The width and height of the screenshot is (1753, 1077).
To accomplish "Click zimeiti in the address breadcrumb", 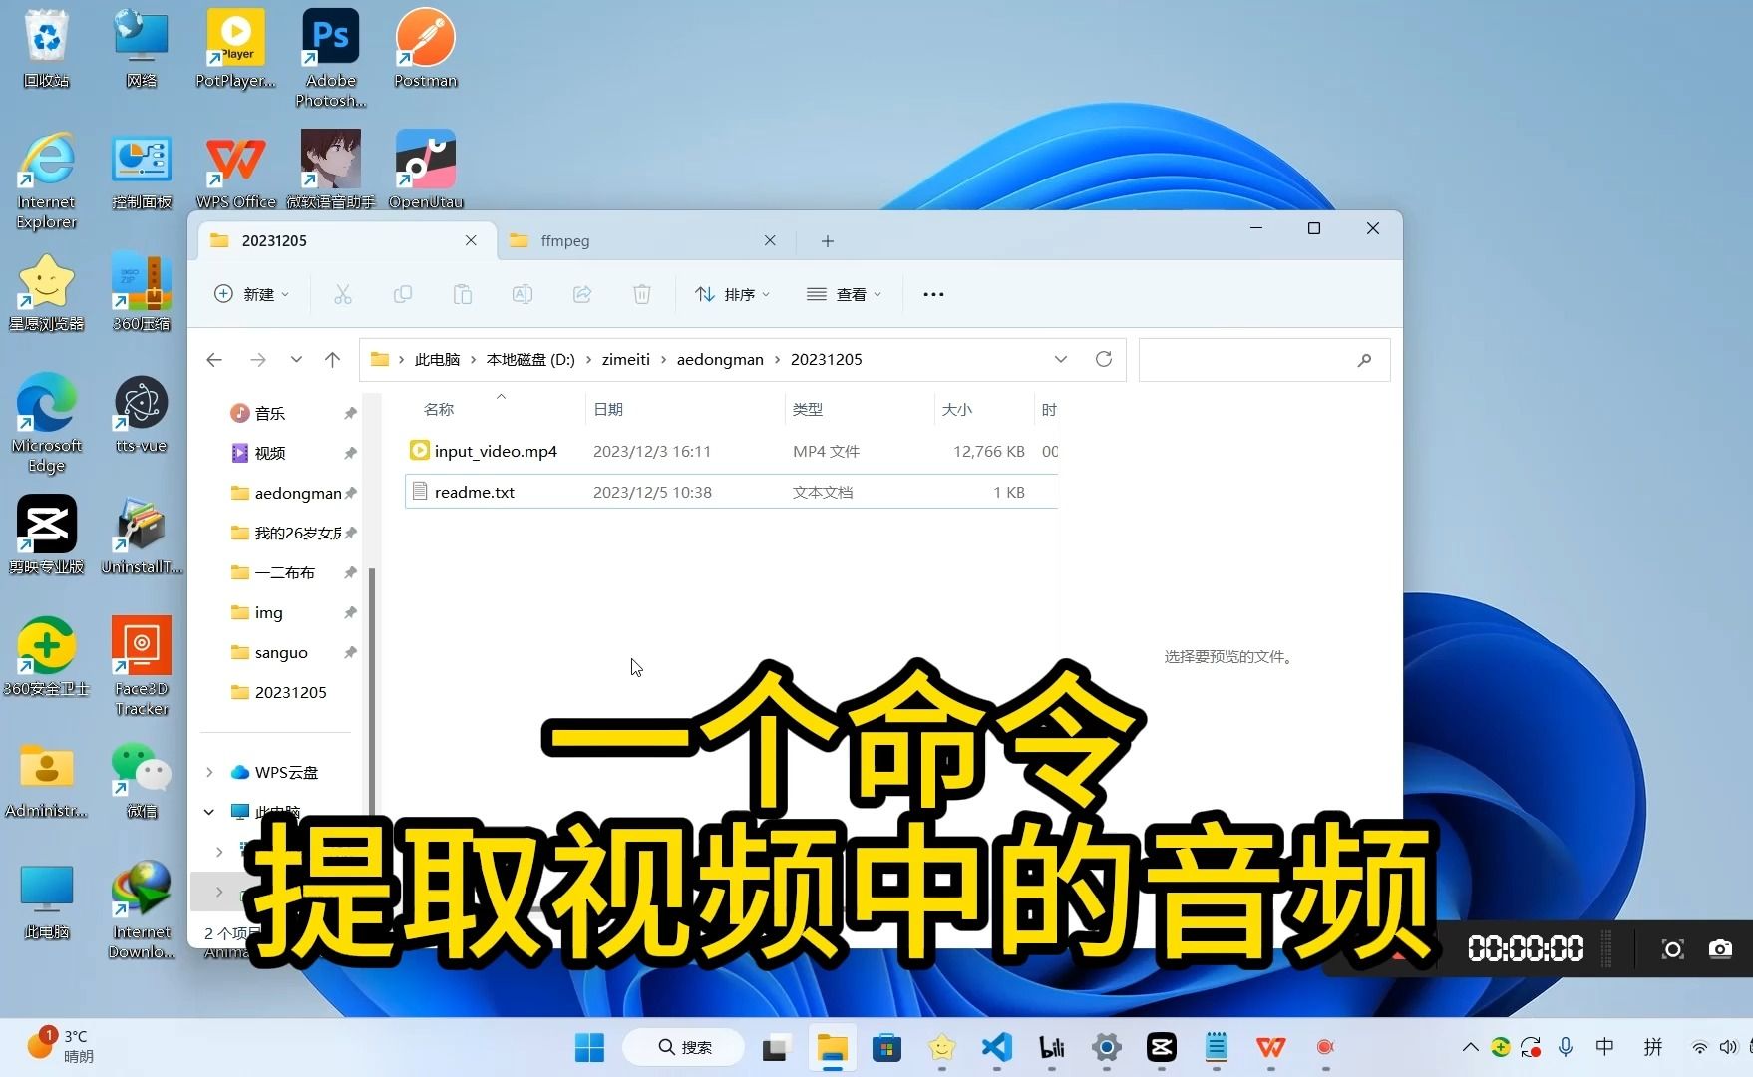I will click(625, 360).
